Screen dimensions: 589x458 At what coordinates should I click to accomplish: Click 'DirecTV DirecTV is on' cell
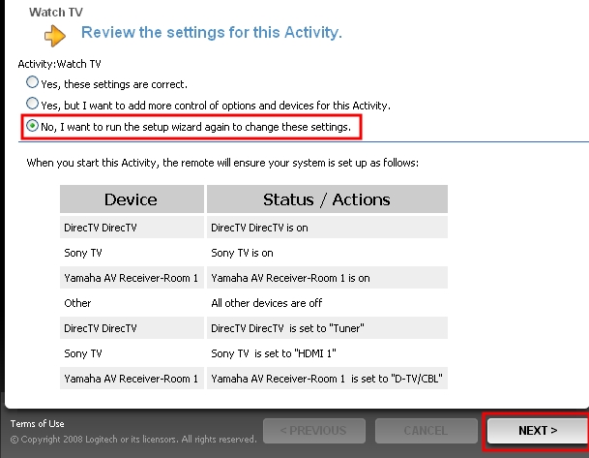[x=327, y=228]
